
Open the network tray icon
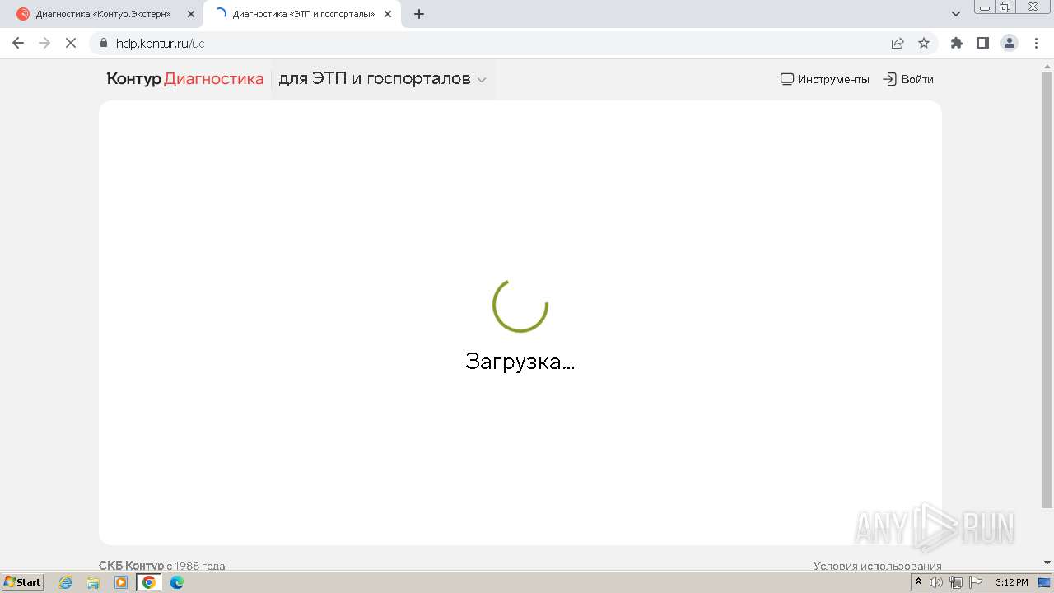pyautogui.click(x=956, y=582)
